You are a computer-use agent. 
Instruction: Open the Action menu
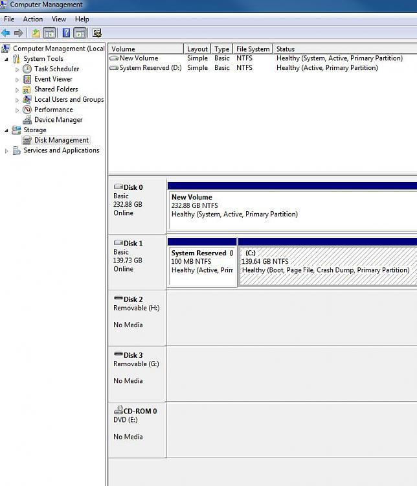(x=33, y=19)
